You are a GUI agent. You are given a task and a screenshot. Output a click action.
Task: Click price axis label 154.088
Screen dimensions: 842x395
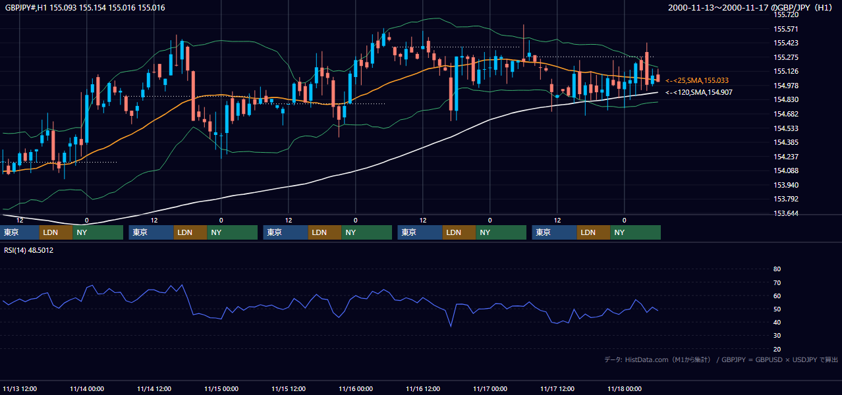pos(786,171)
